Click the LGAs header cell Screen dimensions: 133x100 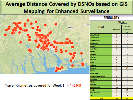pos(101,27)
